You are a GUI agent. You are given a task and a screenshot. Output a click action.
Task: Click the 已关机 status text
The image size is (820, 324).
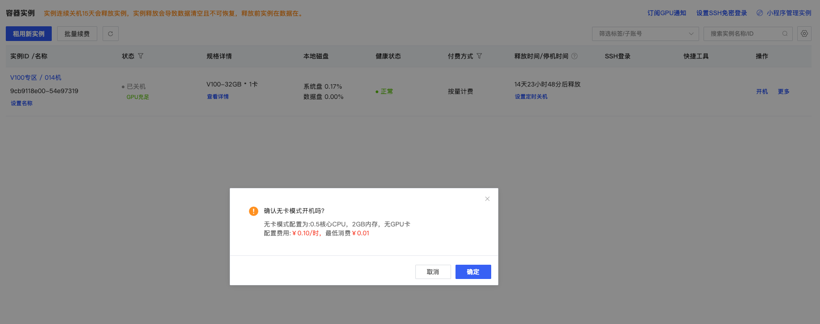(136, 86)
